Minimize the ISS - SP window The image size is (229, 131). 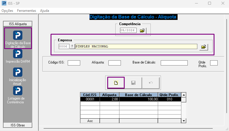(196, 3)
